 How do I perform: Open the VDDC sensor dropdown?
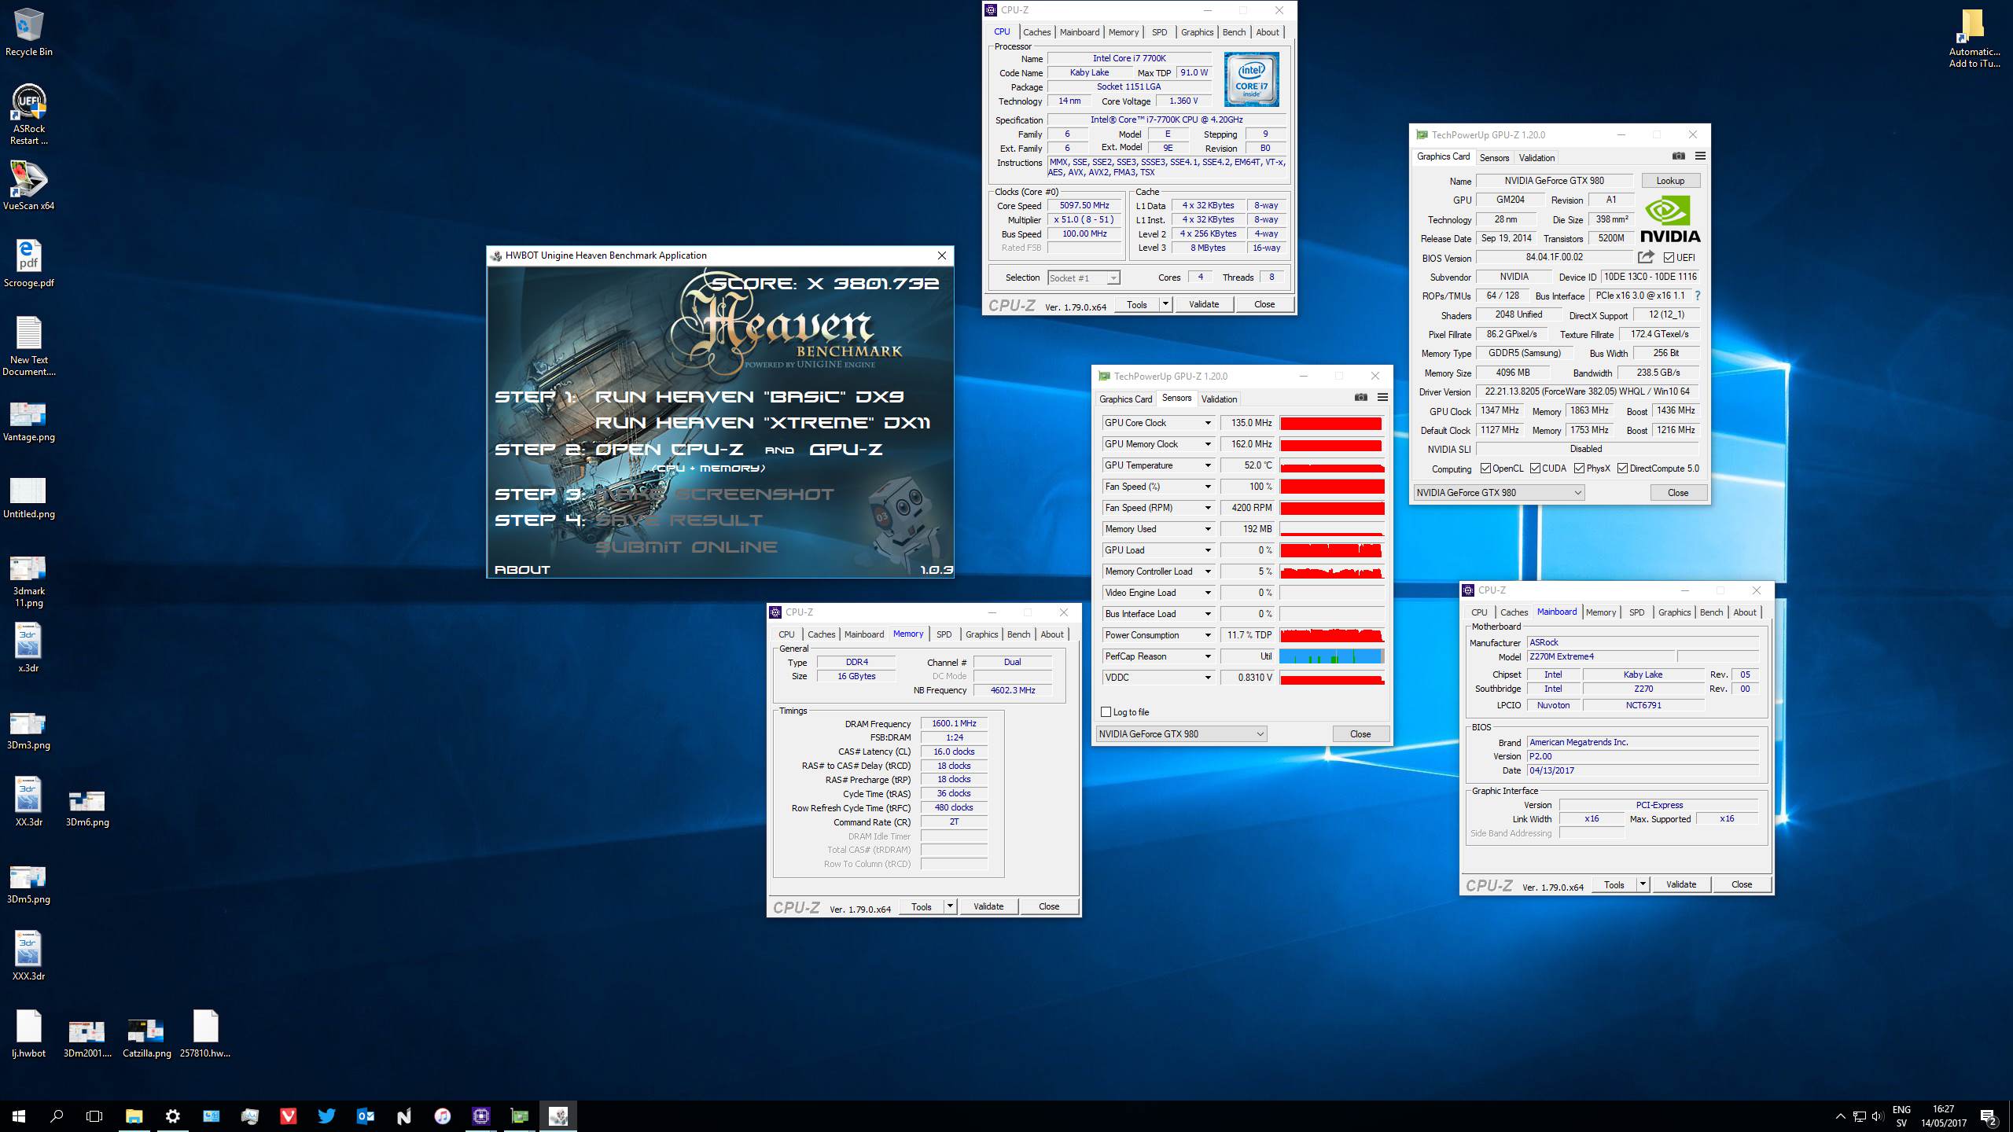point(1208,678)
